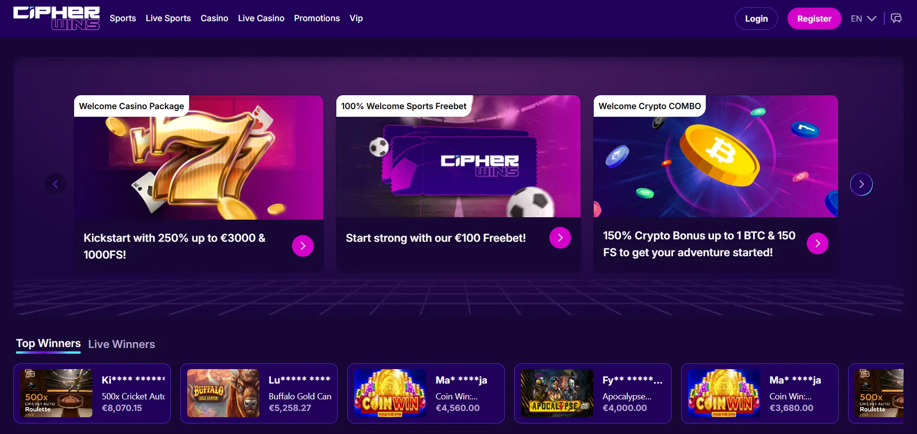The image size is (917, 434).
Task: Open the live chat support icon
Action: (896, 18)
